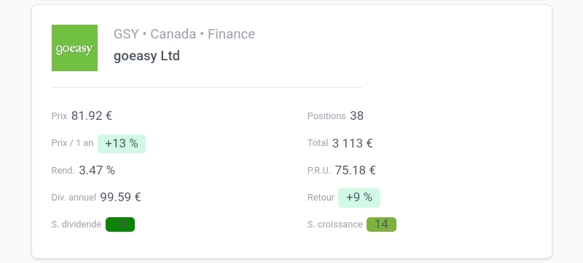The width and height of the screenshot is (583, 263).
Task: Select the Finance sector label
Action: point(231,34)
